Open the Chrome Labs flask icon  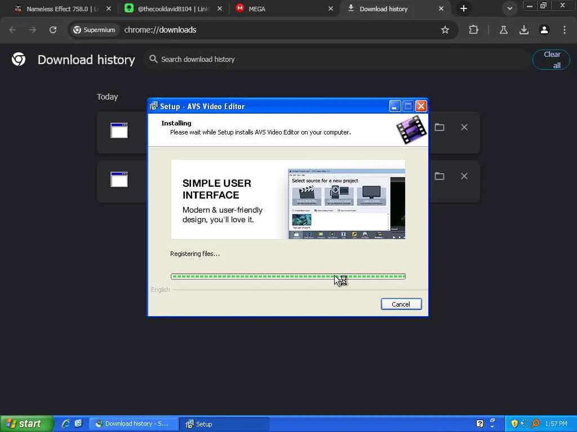click(x=504, y=30)
